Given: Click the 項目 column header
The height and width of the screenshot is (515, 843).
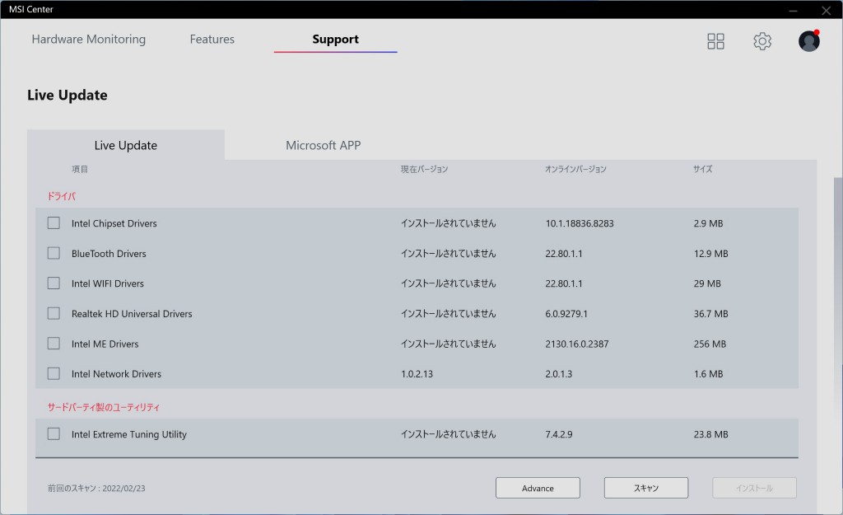Looking at the screenshot, I should 80,169.
